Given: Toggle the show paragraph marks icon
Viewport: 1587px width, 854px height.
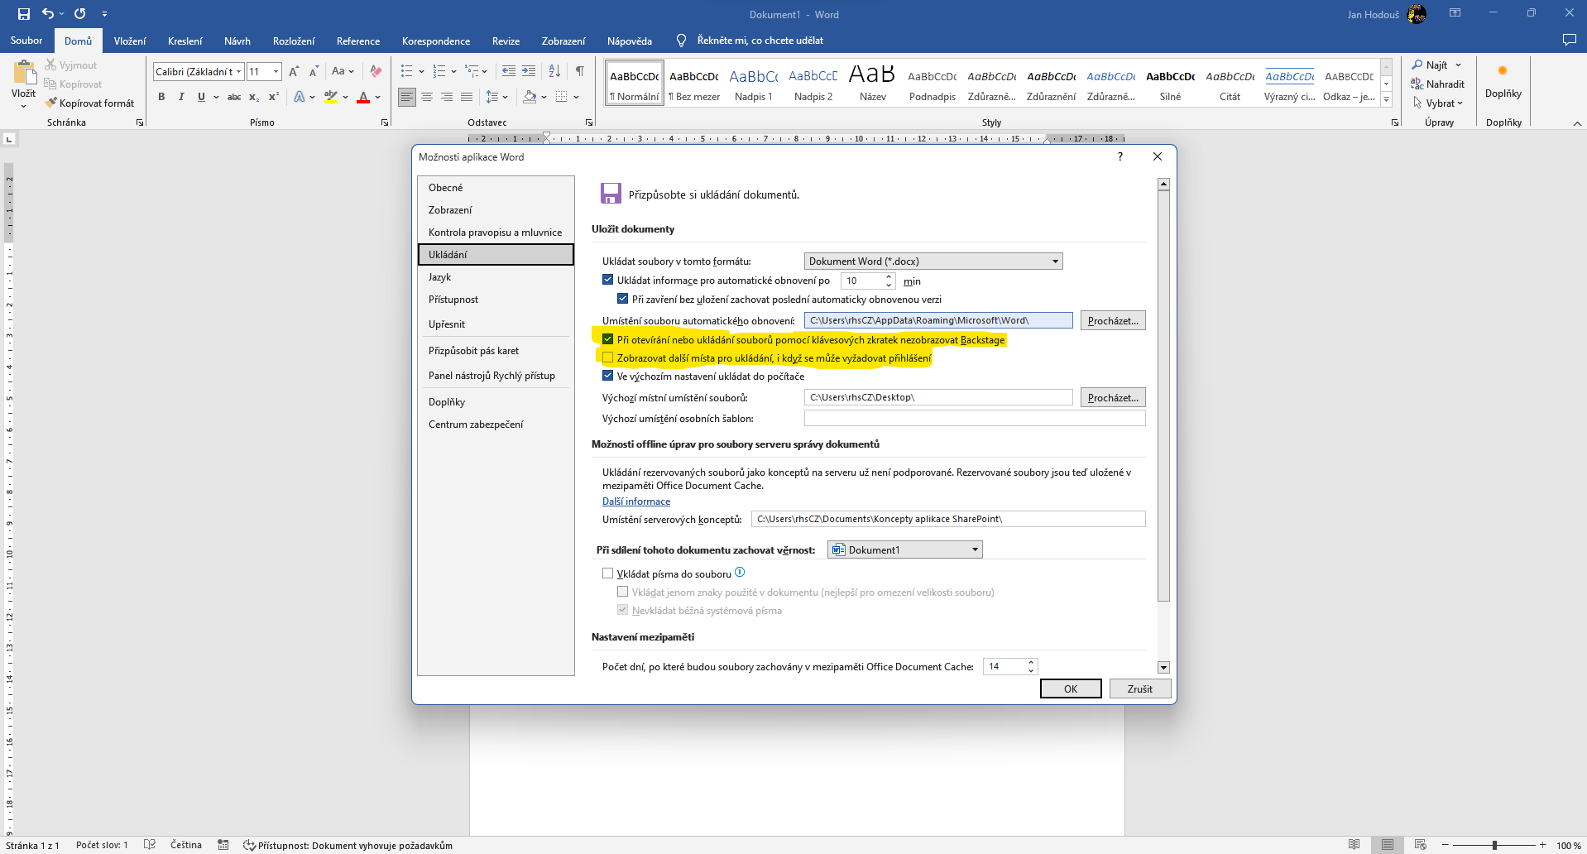Looking at the screenshot, I should [580, 71].
